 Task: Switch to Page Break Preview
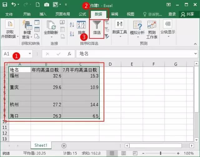pos(135,153)
